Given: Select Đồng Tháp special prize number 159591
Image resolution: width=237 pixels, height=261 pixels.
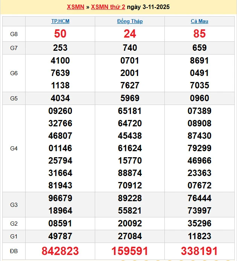Looking at the screenshot, I should pos(130,251).
